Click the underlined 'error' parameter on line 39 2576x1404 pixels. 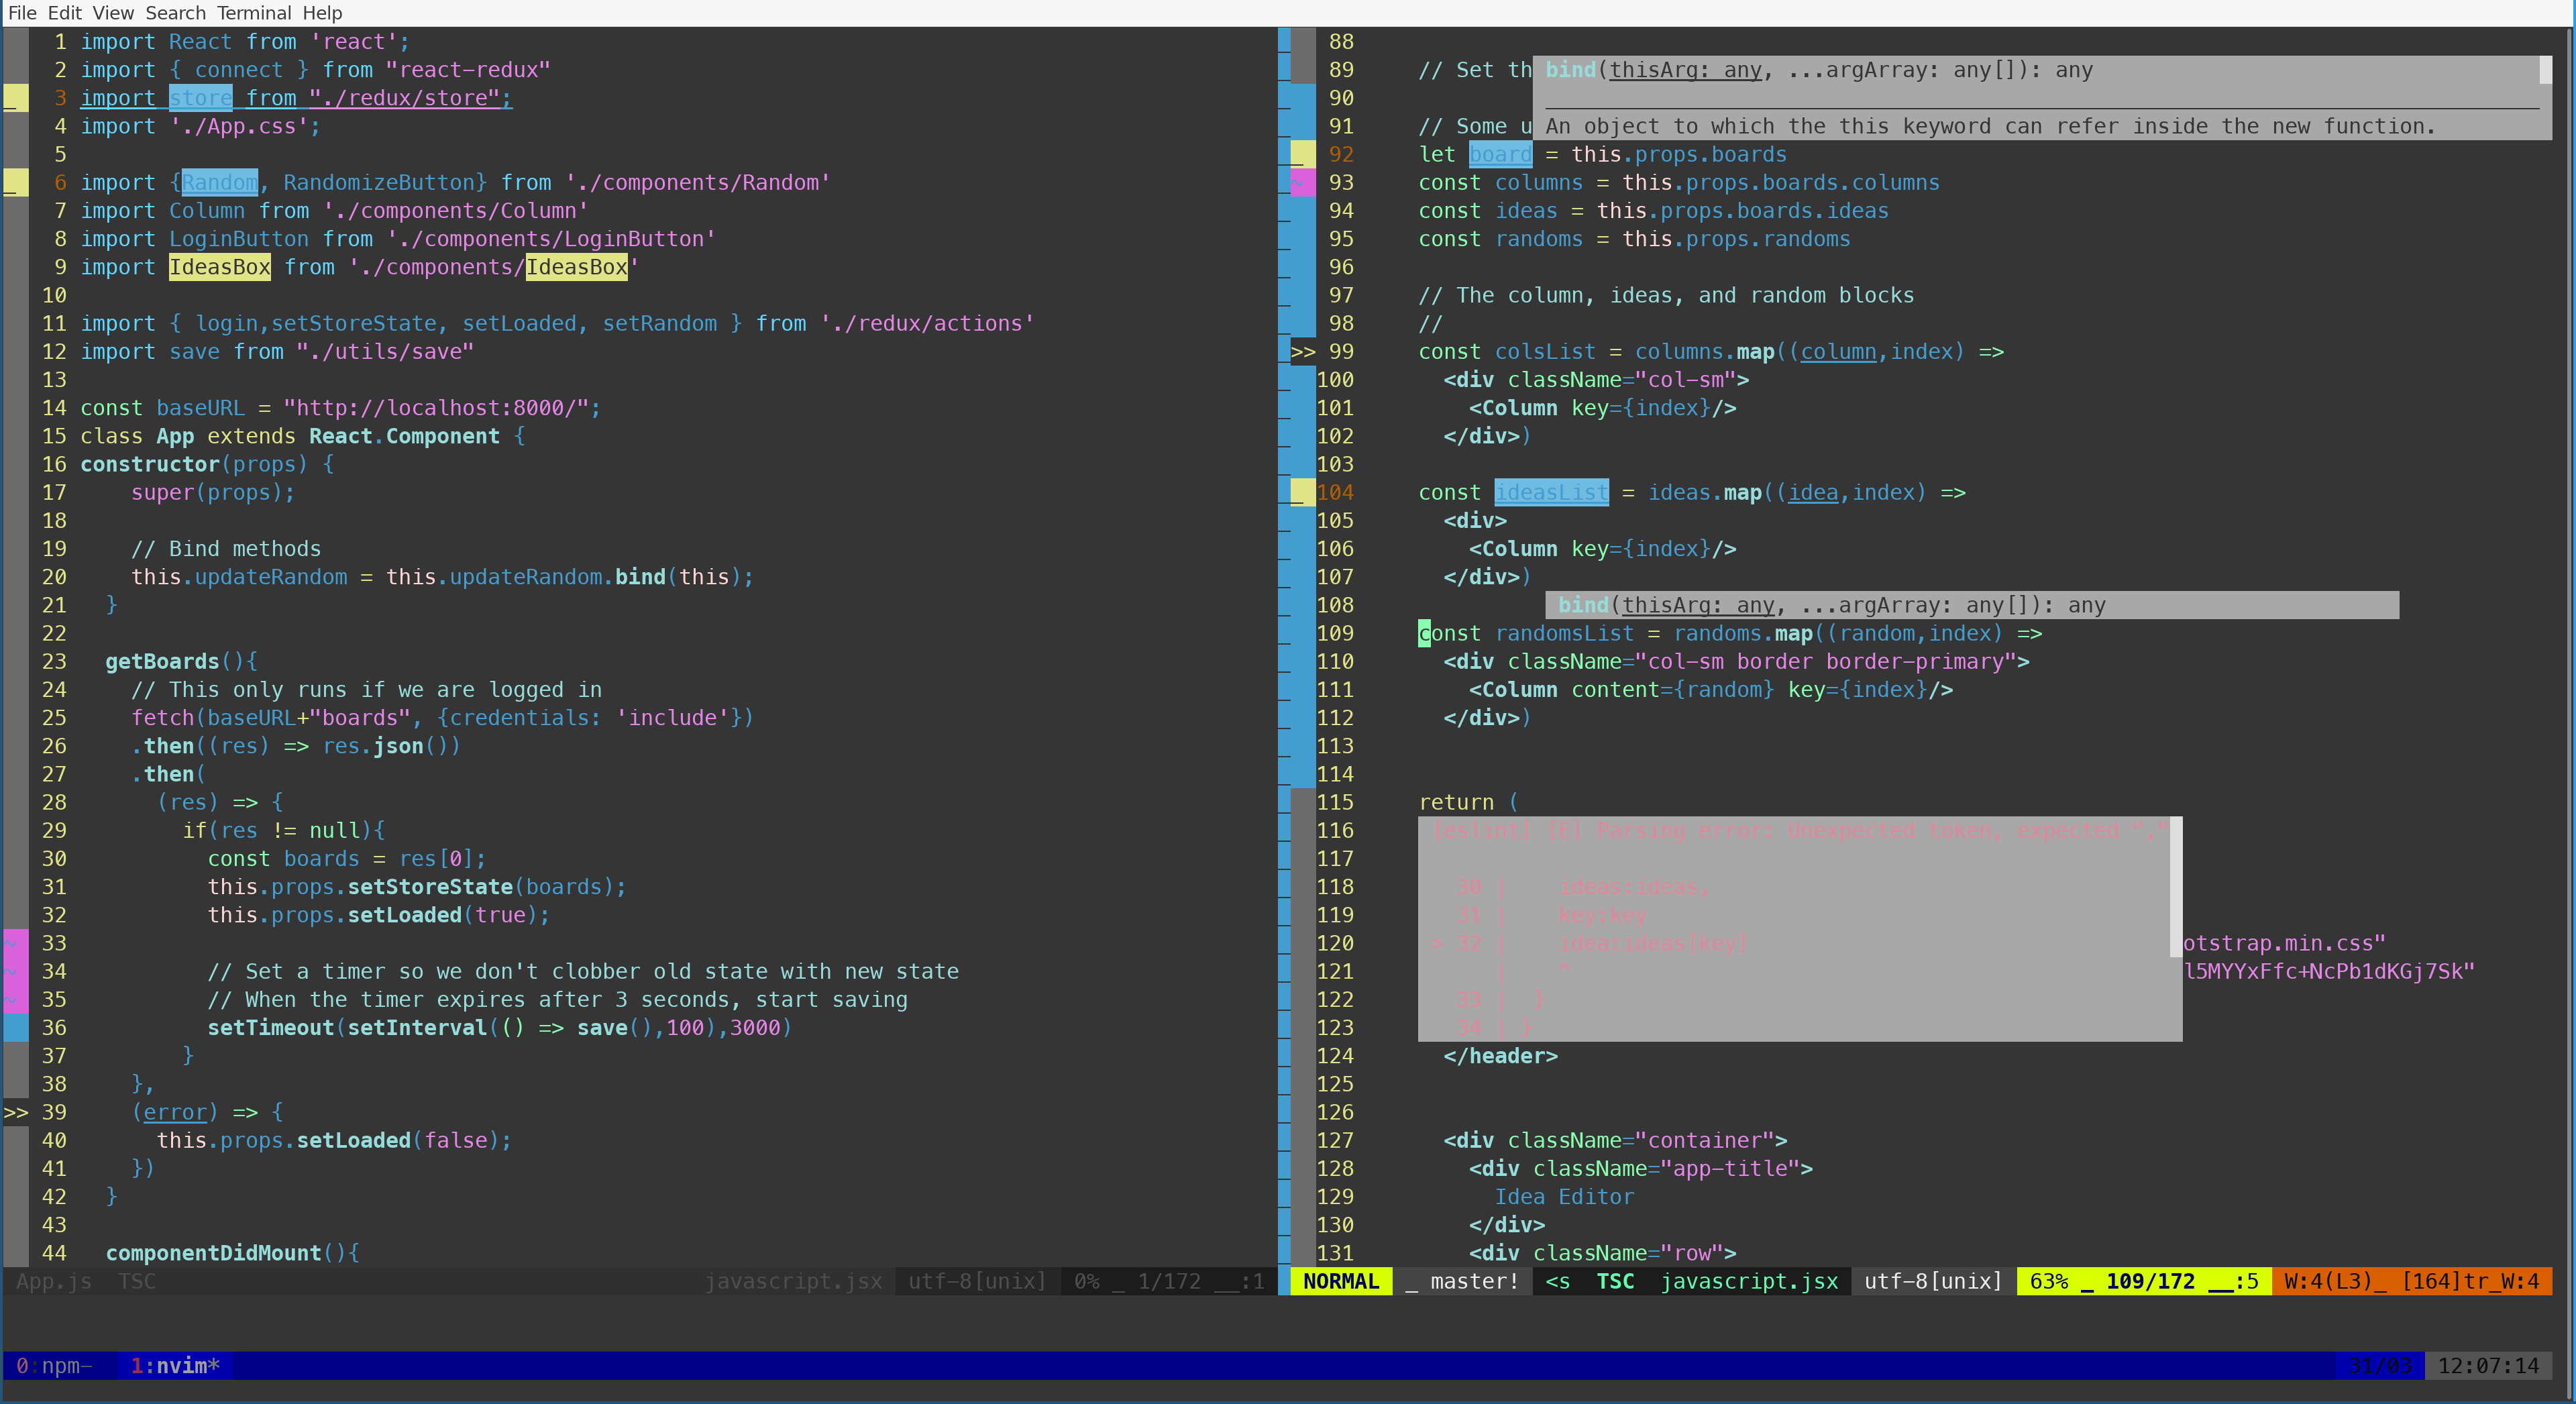point(175,1112)
